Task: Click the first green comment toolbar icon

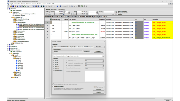Action: coord(41,6)
